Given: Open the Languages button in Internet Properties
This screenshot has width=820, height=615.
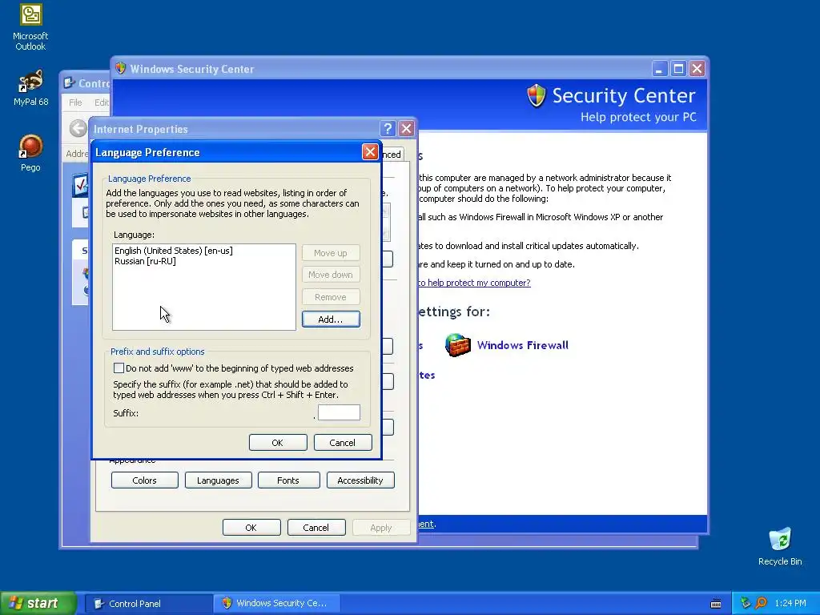Looking at the screenshot, I should 218,480.
